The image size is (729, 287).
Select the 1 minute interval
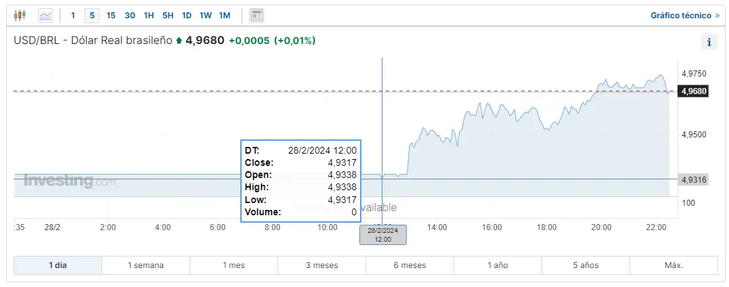73,16
